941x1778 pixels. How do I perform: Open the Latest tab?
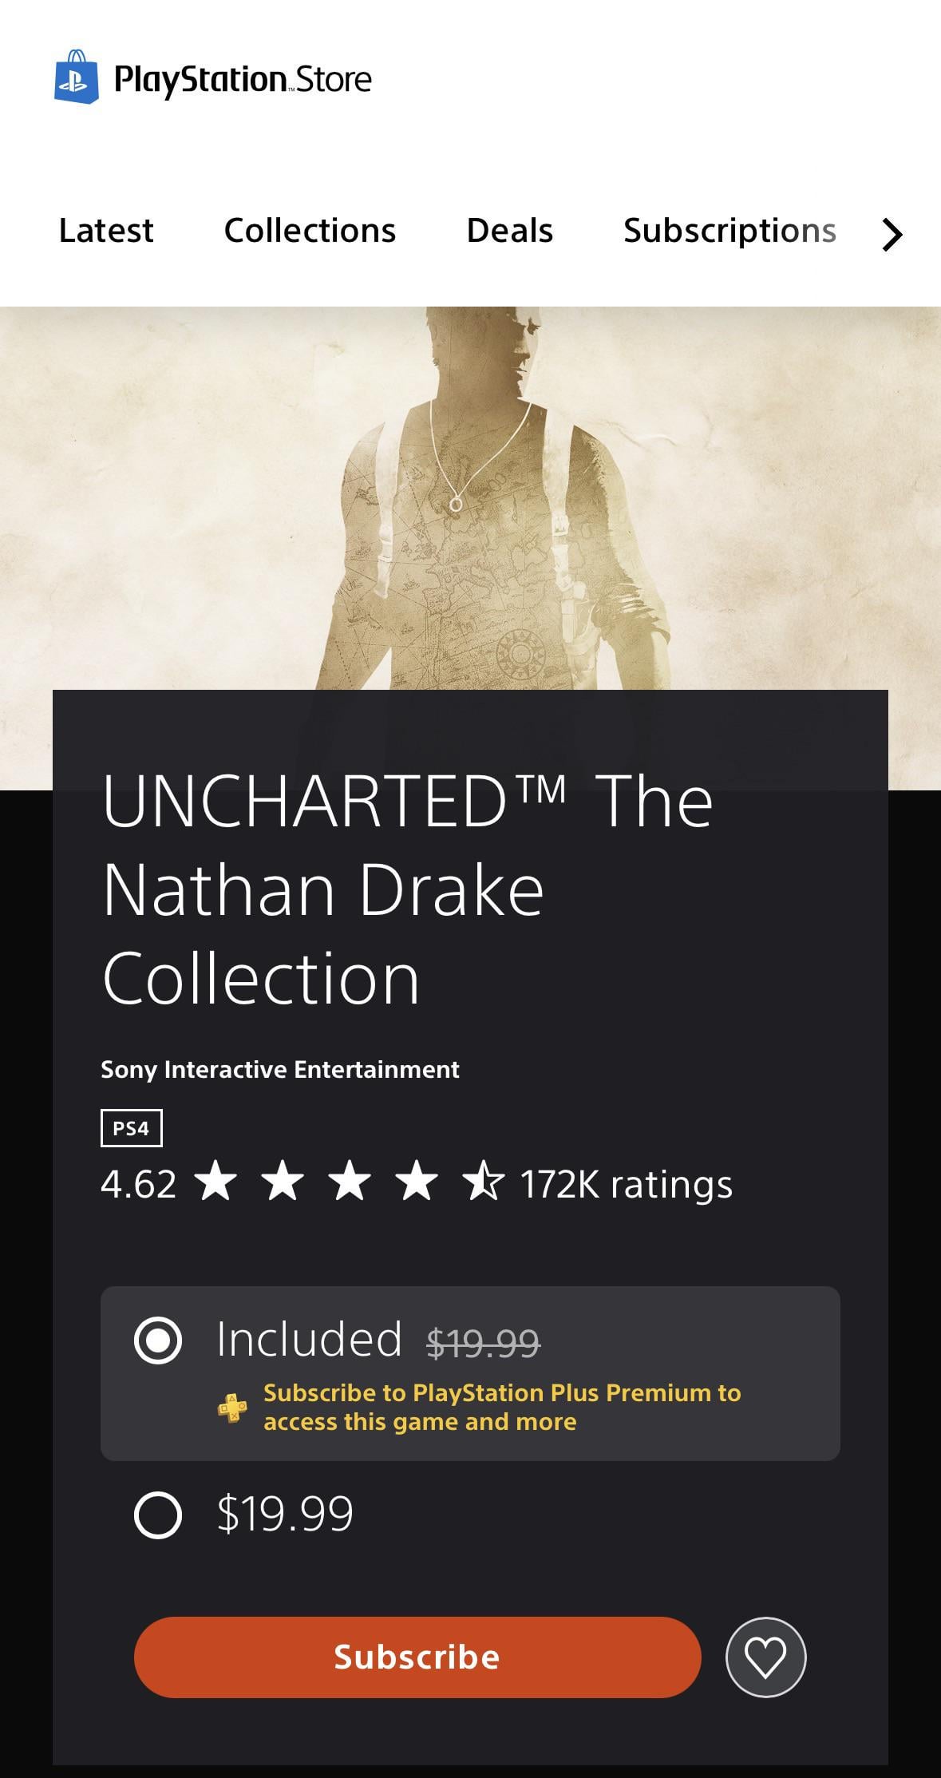[x=106, y=231]
